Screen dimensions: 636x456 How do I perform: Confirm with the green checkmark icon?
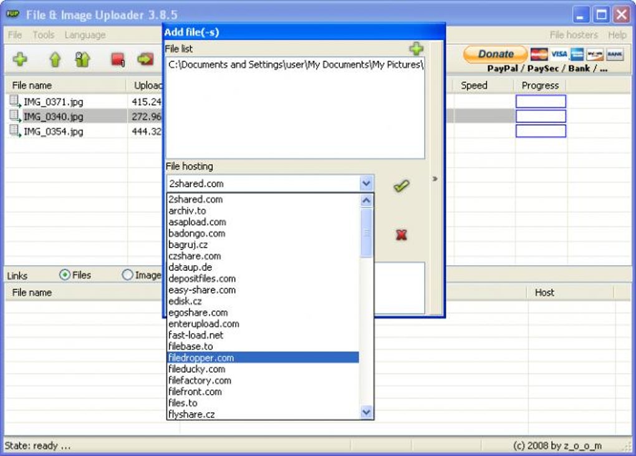coord(402,186)
